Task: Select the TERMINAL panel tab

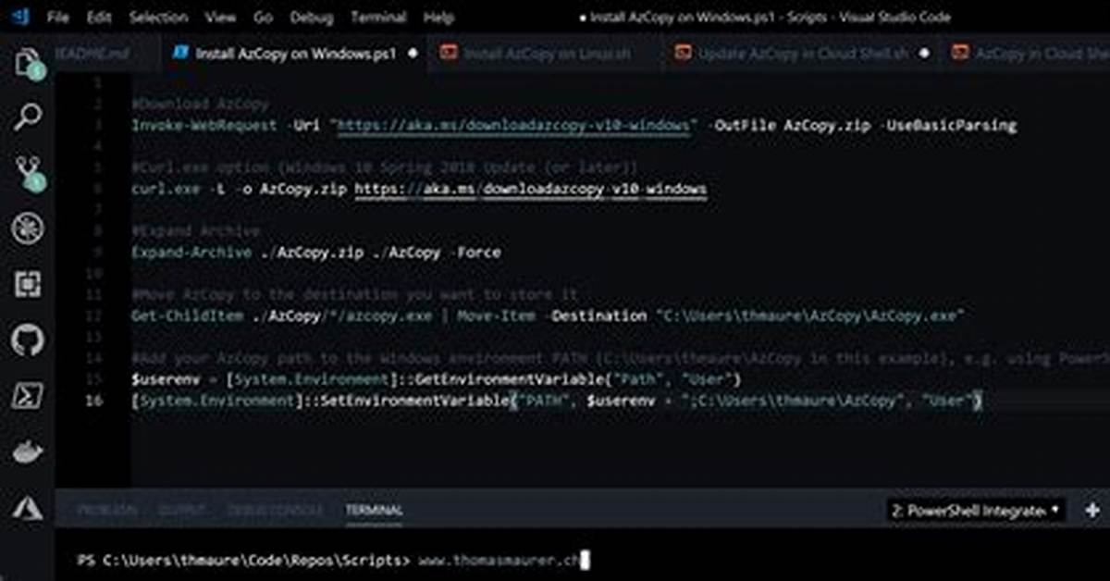Action: point(374,511)
